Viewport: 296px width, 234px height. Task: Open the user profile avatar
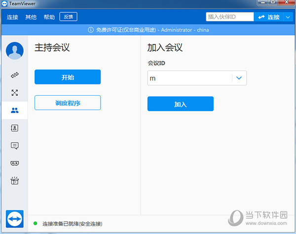[x=15, y=51]
